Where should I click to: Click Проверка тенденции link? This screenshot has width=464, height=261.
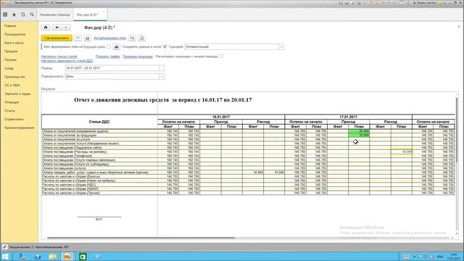tap(138, 57)
